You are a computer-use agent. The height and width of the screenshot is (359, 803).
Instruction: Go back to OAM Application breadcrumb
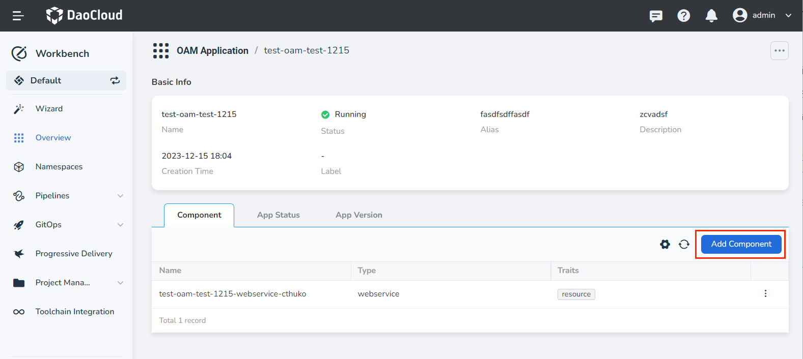tap(212, 50)
